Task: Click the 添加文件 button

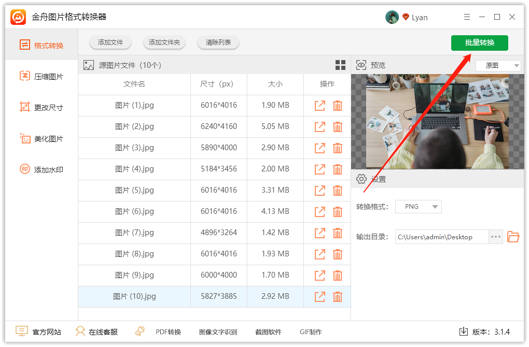Action: 110,42
